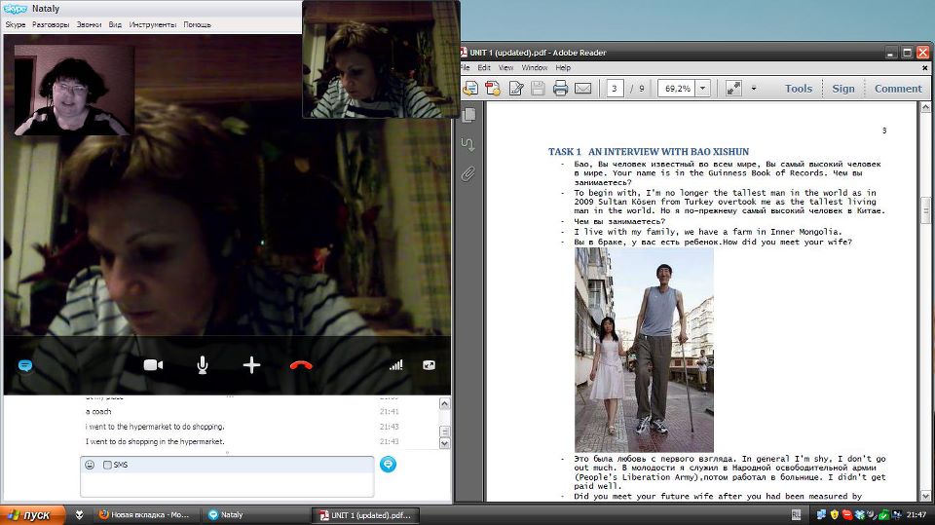Image resolution: width=935 pixels, height=525 pixels.
Task: Enable the SMS checkbox
Action: tap(107, 465)
